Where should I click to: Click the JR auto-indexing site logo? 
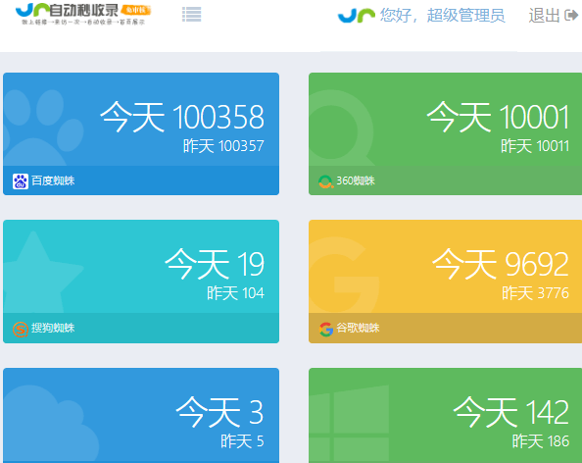(x=83, y=14)
